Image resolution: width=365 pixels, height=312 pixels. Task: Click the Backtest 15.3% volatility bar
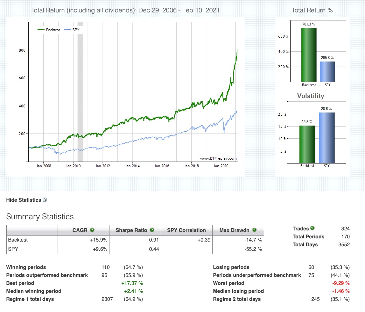[307, 144]
